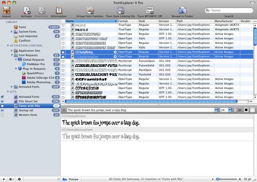Screen dimensions: 257x182
Task: Select QuarkXPress plug-in request
Action: [x=35, y=73]
